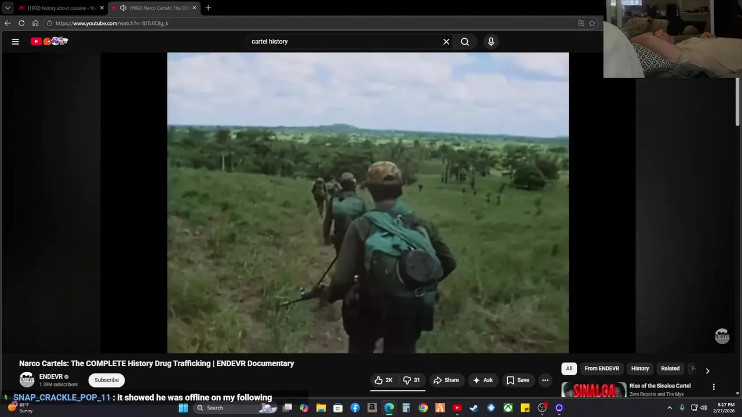Open File Explorer from the taskbar
Image resolution: width=742 pixels, height=417 pixels.
tap(321, 408)
